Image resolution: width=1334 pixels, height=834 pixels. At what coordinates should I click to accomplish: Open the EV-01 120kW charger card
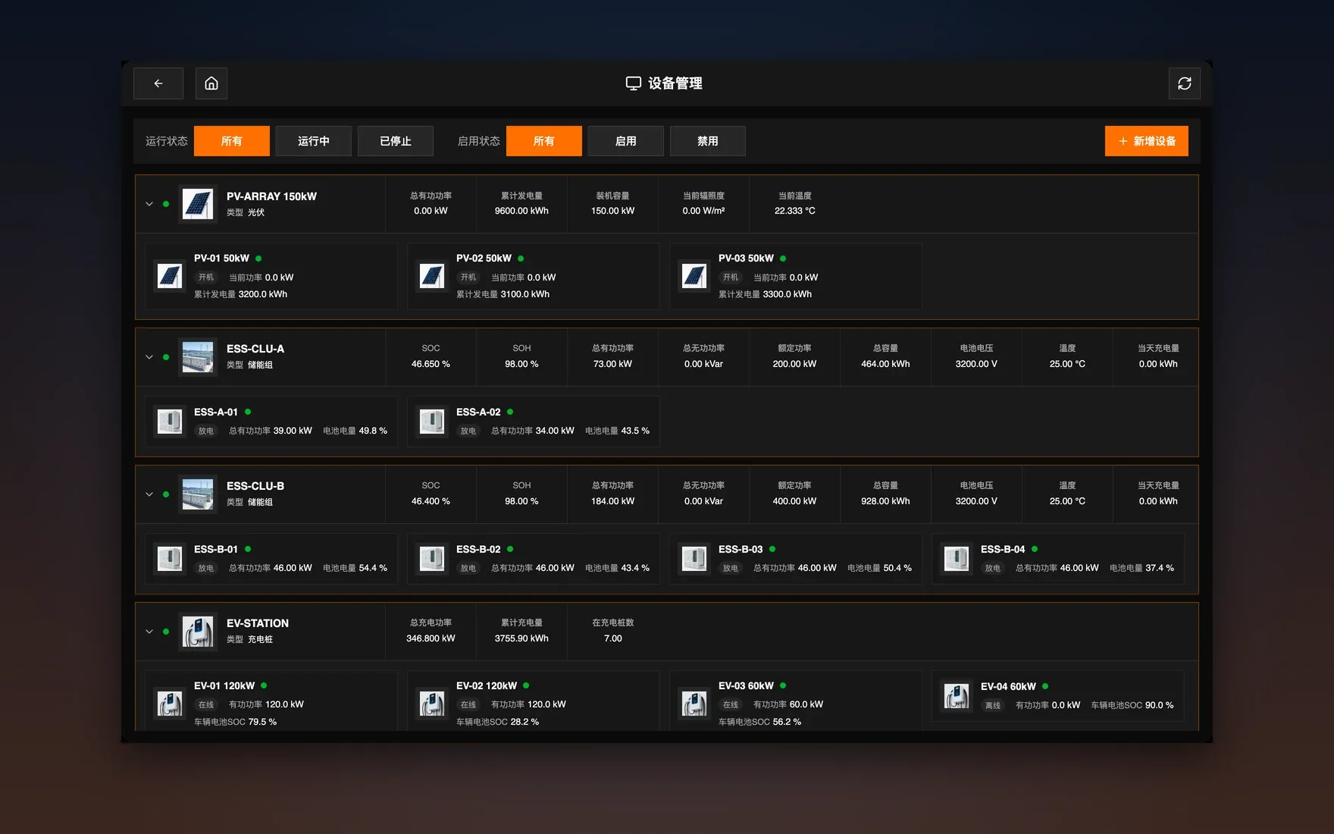(x=271, y=701)
